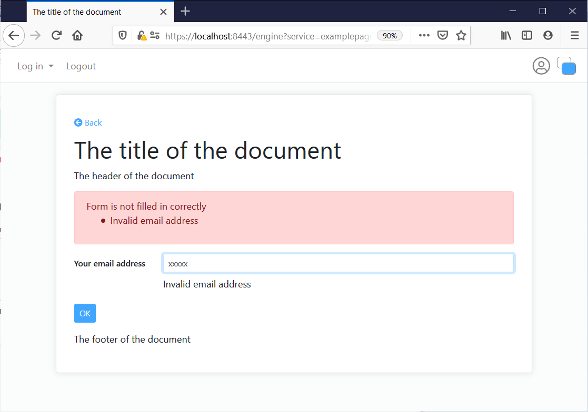Click the browser Back arrow button
Viewport: 588px width, 412px height.
click(x=14, y=36)
